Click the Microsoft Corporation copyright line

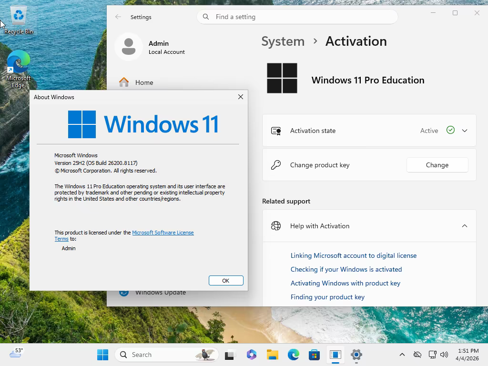tap(105, 171)
